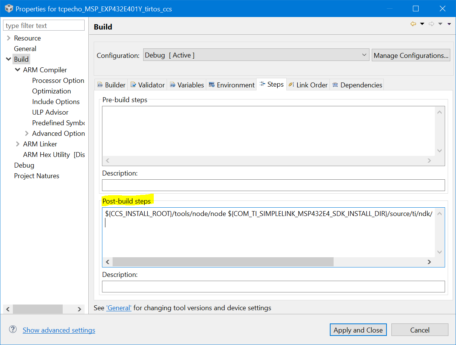
Task: Collapse the ARM Compiler tree node
Action: pyautogui.click(x=17, y=70)
